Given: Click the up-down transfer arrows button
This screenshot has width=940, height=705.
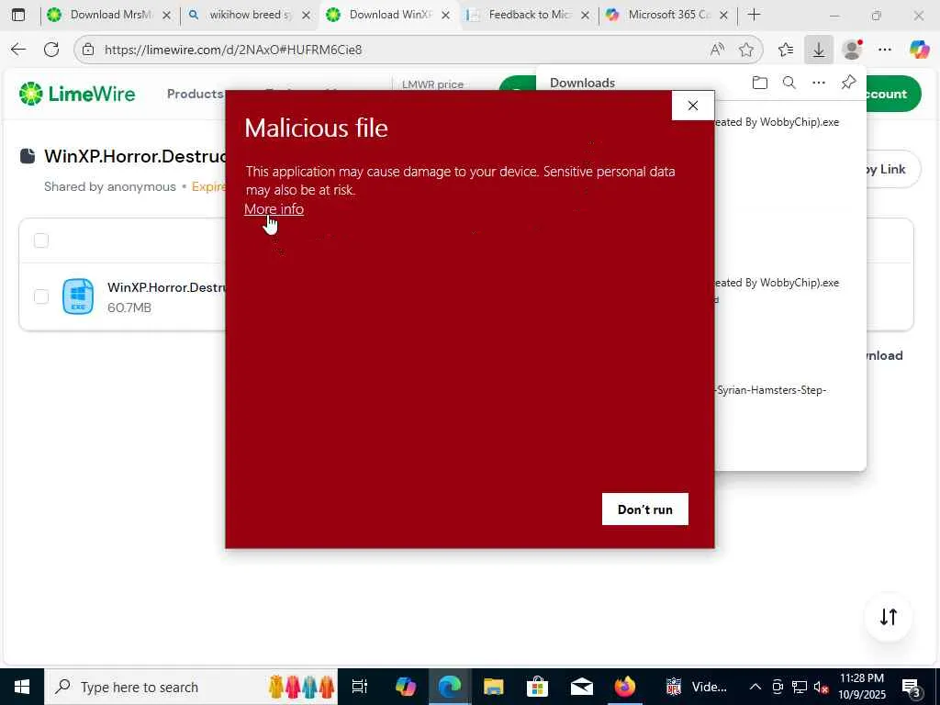Looking at the screenshot, I should pyautogui.click(x=889, y=617).
